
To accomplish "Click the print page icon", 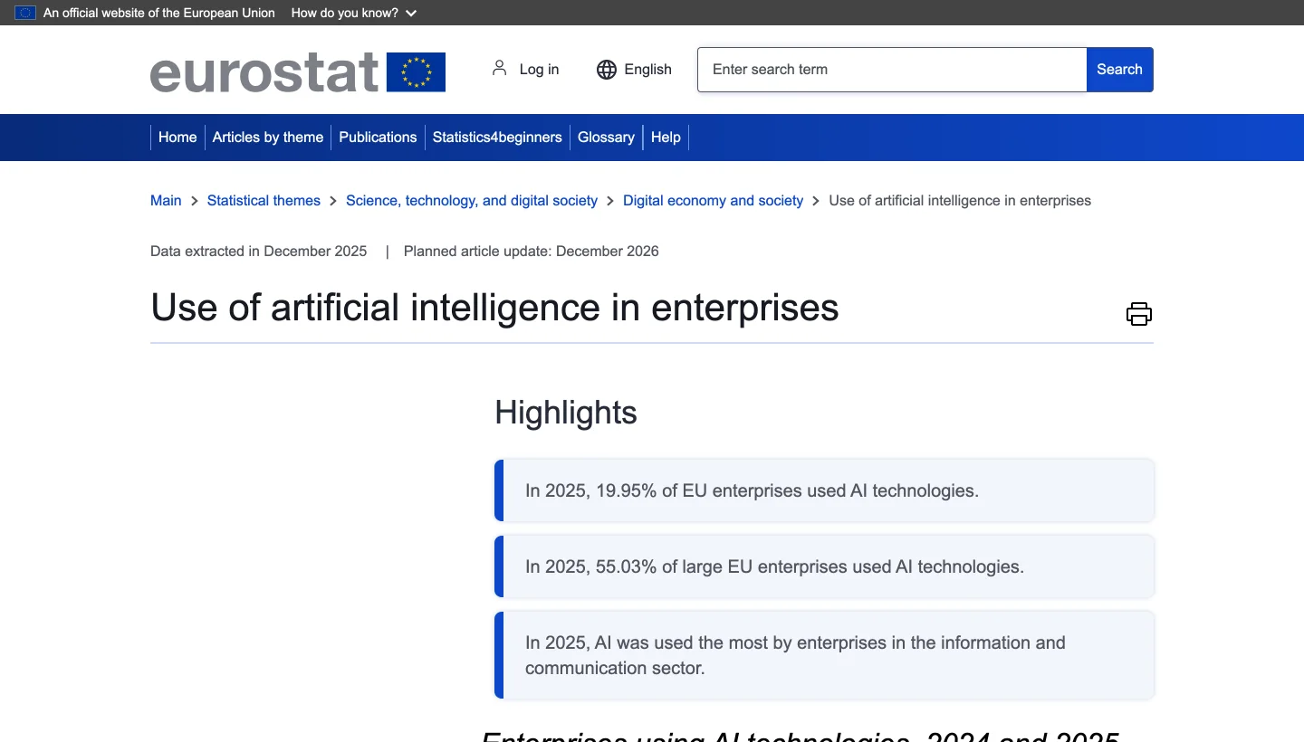I will coord(1138,314).
